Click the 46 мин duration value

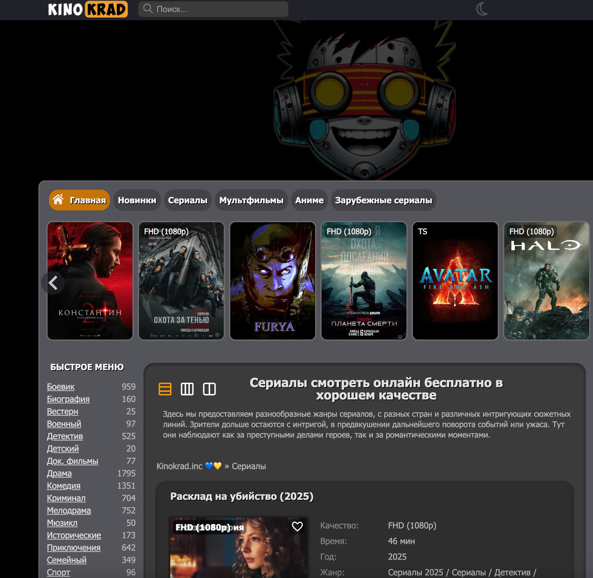click(401, 541)
